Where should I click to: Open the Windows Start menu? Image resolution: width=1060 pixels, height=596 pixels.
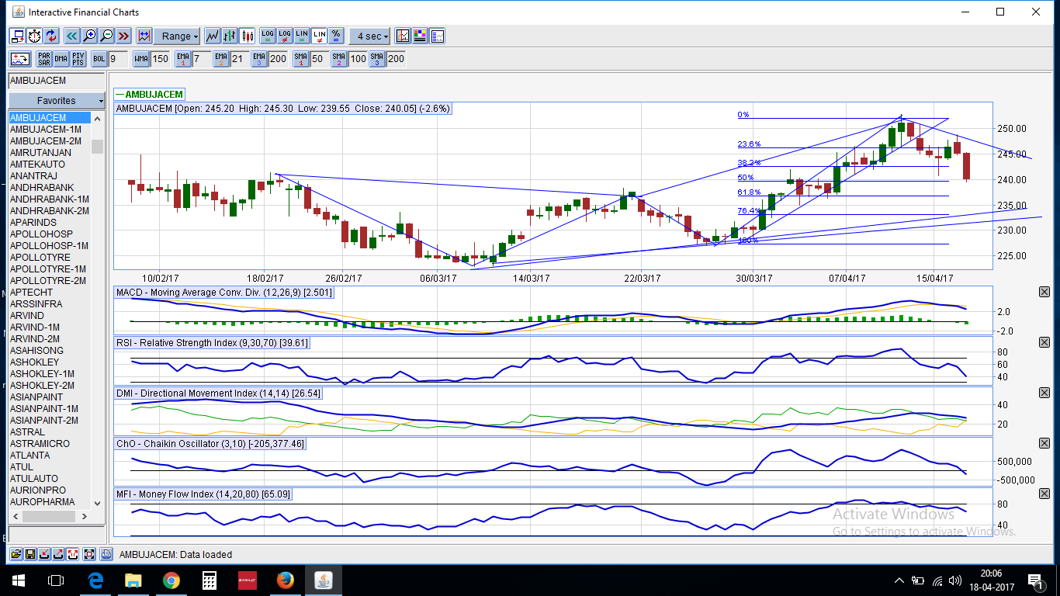click(19, 580)
